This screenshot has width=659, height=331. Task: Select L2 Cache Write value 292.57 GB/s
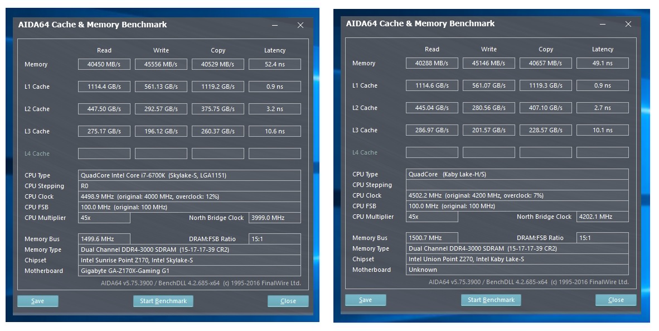click(x=161, y=109)
